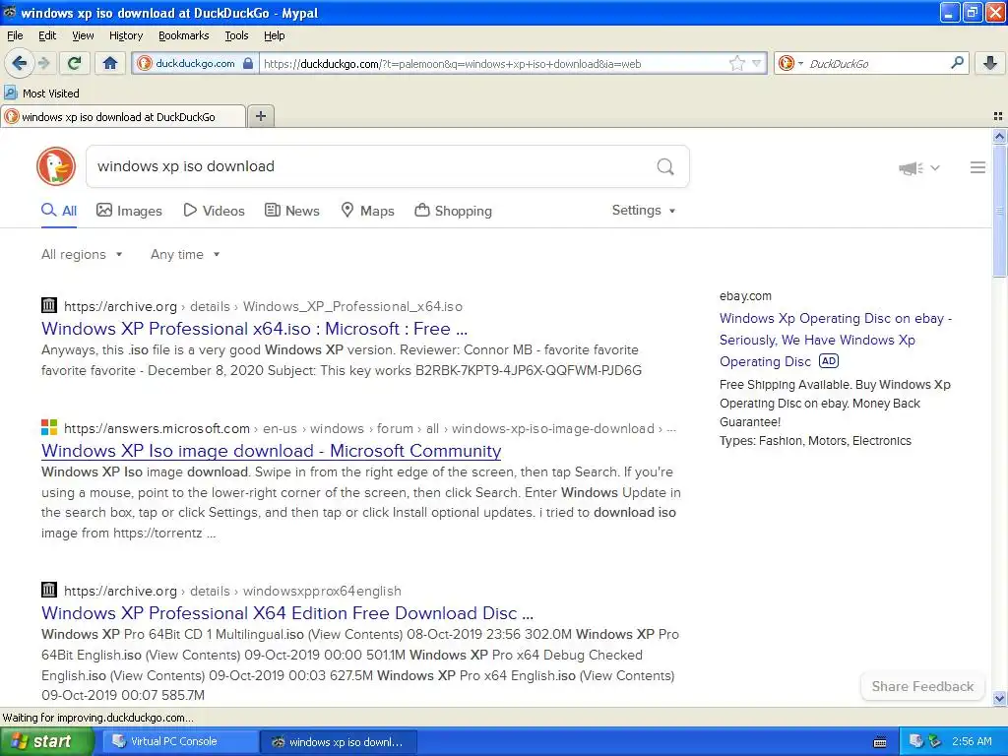Click the keyboard tray icon

pos(880,742)
